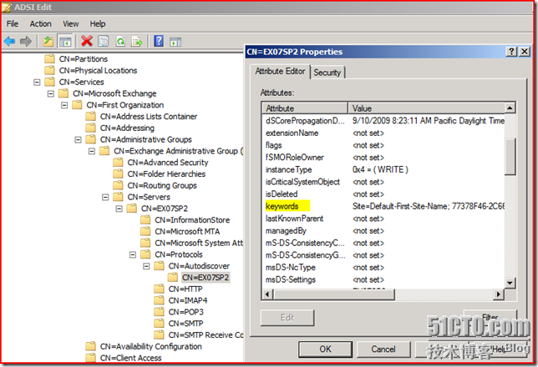The width and height of the screenshot is (538, 367).
Task: Click the CN=InformationStore folder icon
Action: click(x=146, y=220)
